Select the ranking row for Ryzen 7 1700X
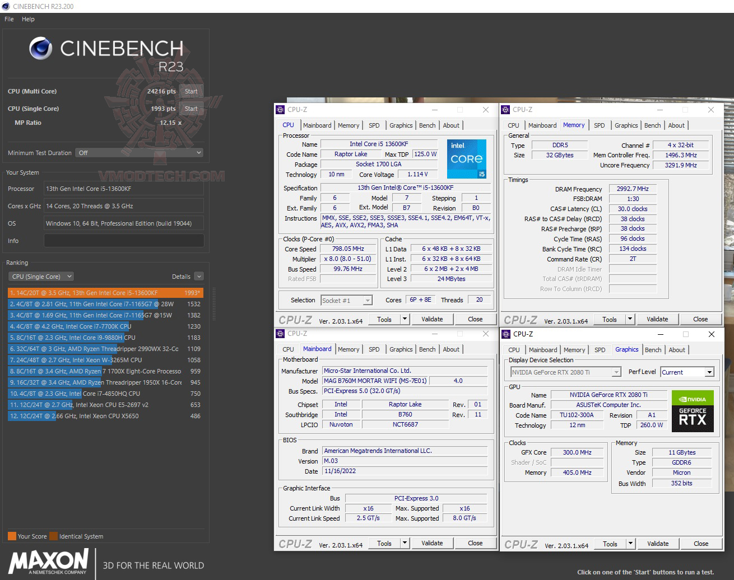 105,371
